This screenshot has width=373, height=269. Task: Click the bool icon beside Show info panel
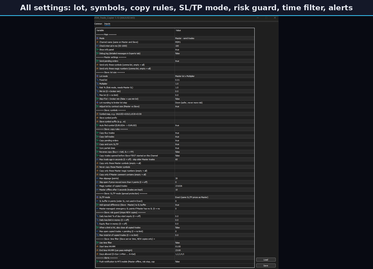97,49
